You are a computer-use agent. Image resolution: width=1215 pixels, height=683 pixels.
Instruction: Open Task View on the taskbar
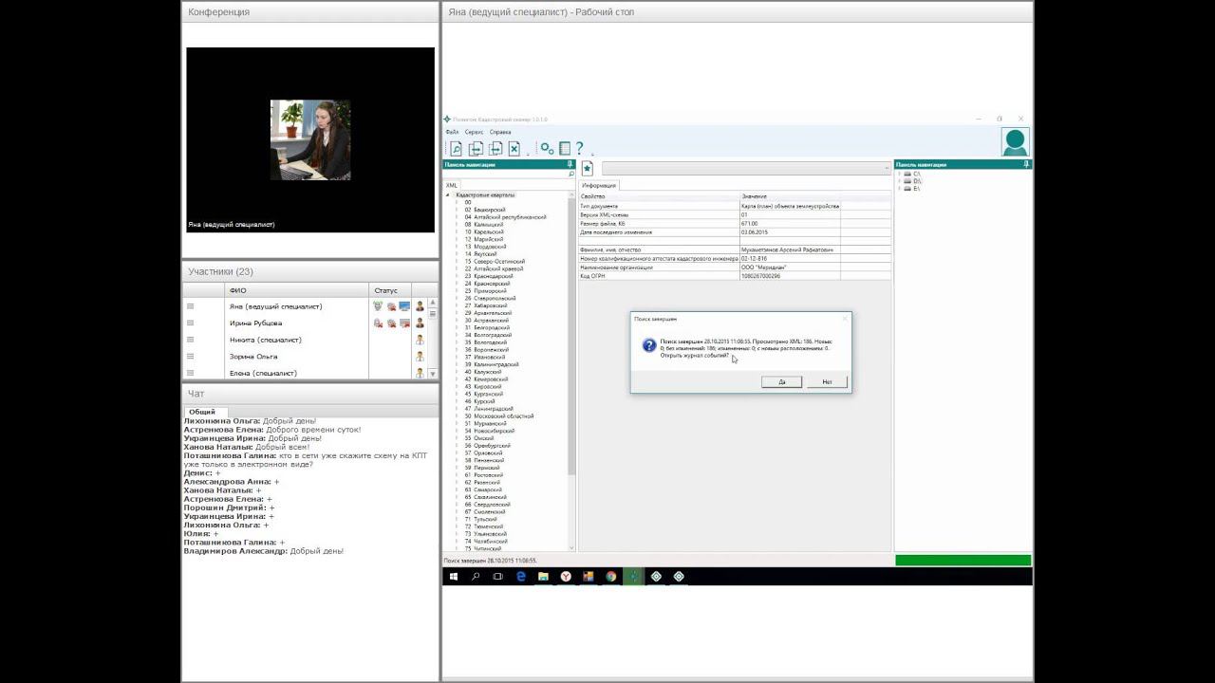(x=497, y=576)
